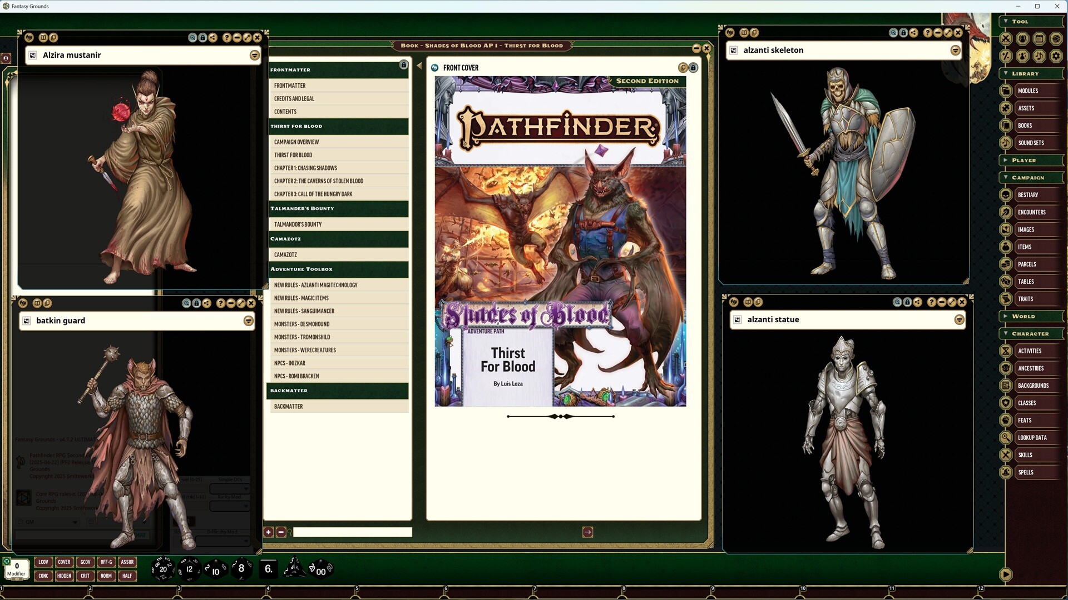Open the Calendar tool in the Tool section
1068x600 pixels.
coord(1039,39)
